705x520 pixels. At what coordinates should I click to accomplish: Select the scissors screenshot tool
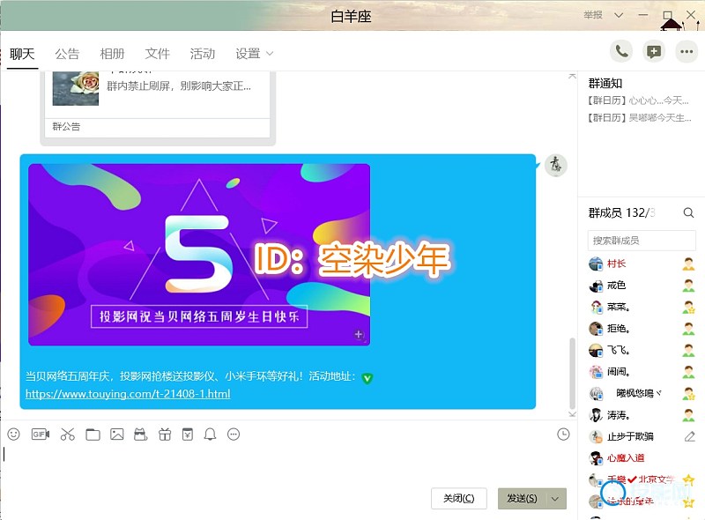pyautogui.click(x=68, y=435)
